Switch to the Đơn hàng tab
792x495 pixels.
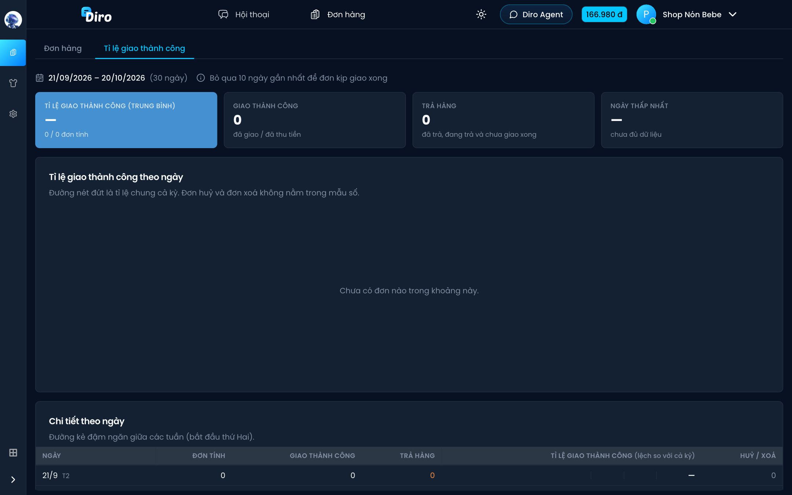tap(63, 48)
